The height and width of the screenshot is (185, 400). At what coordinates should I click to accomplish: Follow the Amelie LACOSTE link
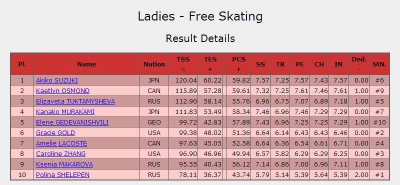point(61,143)
